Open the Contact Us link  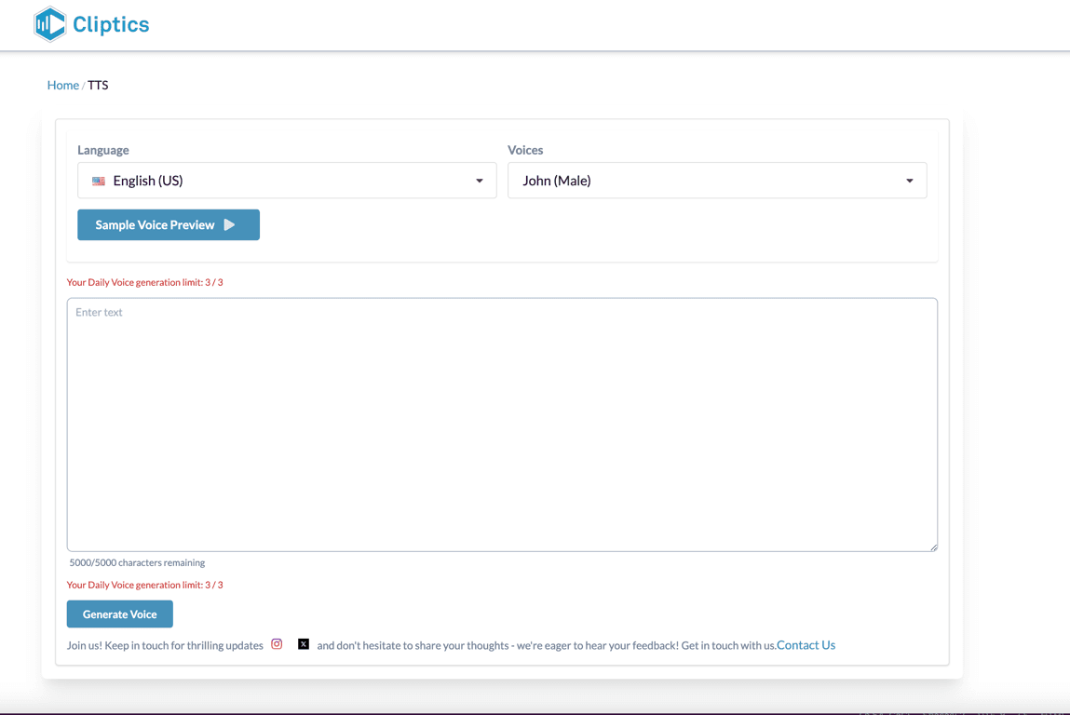805,644
